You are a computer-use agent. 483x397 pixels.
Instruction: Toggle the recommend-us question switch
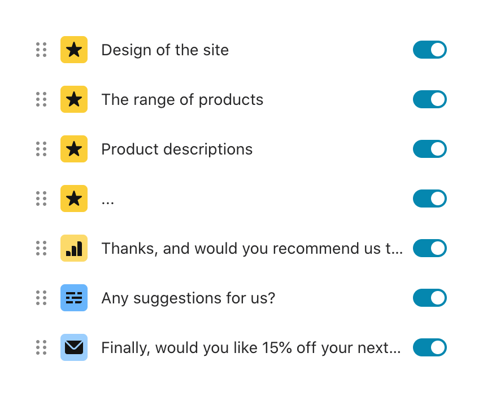click(430, 248)
